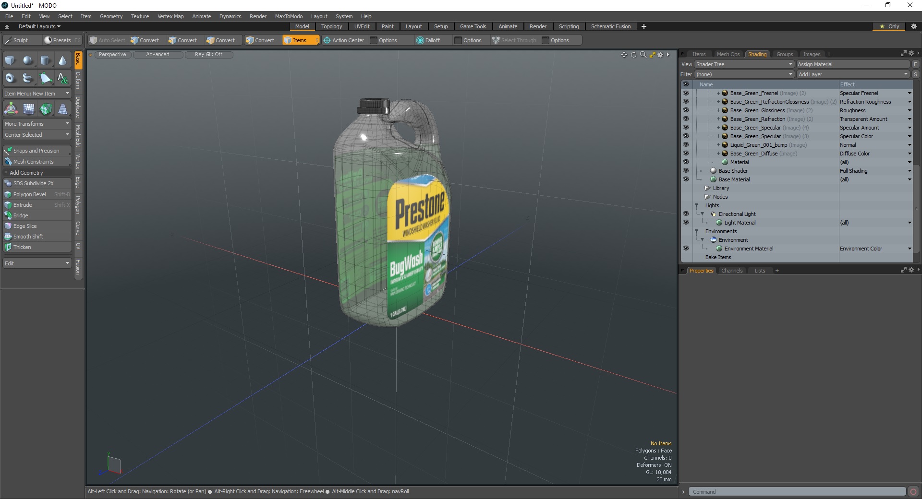Switch to the Channels tab
922x499 pixels.
[732, 271]
